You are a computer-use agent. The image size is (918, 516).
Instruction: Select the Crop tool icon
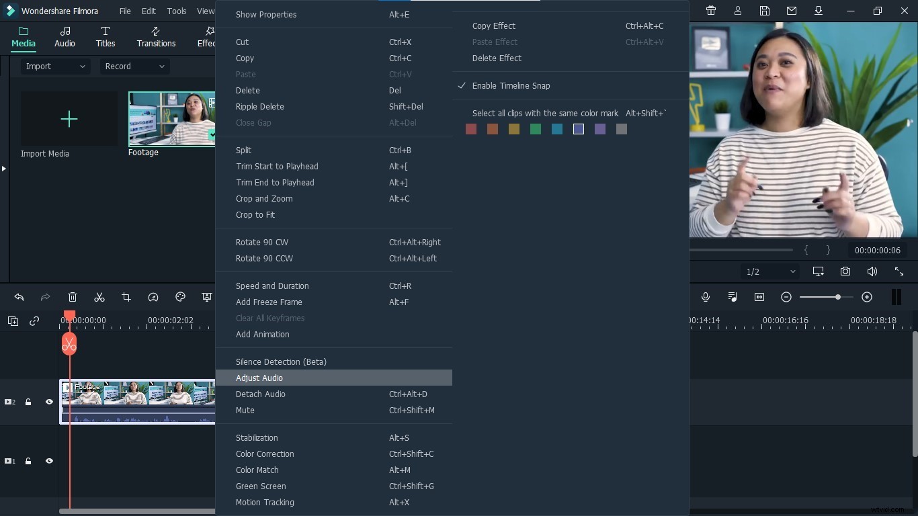click(x=126, y=297)
